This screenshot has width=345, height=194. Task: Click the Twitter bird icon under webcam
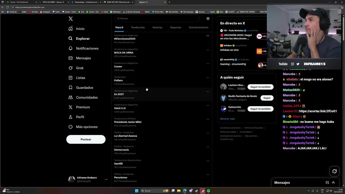298,64
